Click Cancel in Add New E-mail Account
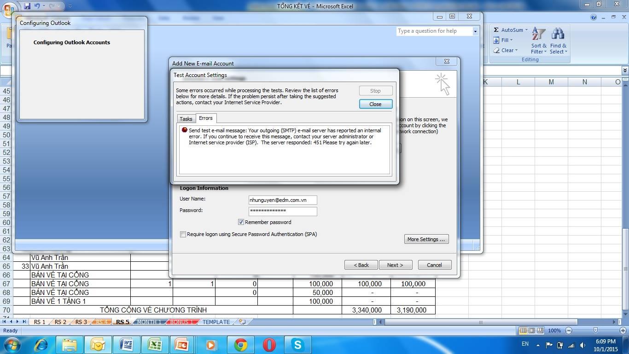 434,265
